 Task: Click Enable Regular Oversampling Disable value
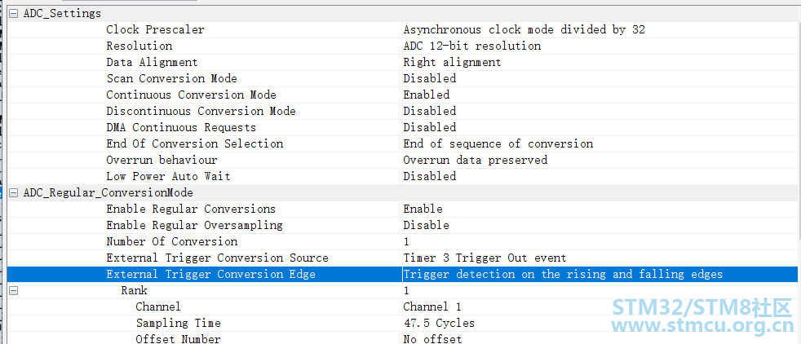point(426,225)
